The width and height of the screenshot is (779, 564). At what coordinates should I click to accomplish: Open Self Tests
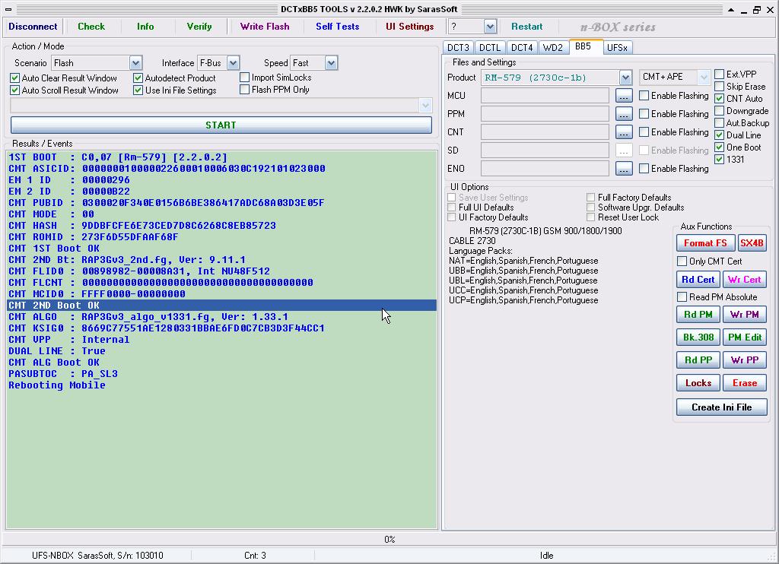tap(337, 27)
